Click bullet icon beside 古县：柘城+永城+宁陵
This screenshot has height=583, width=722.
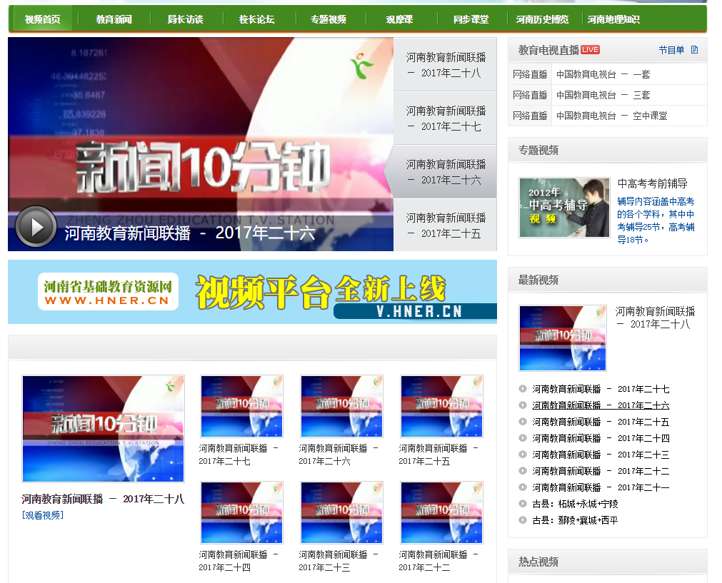523,504
